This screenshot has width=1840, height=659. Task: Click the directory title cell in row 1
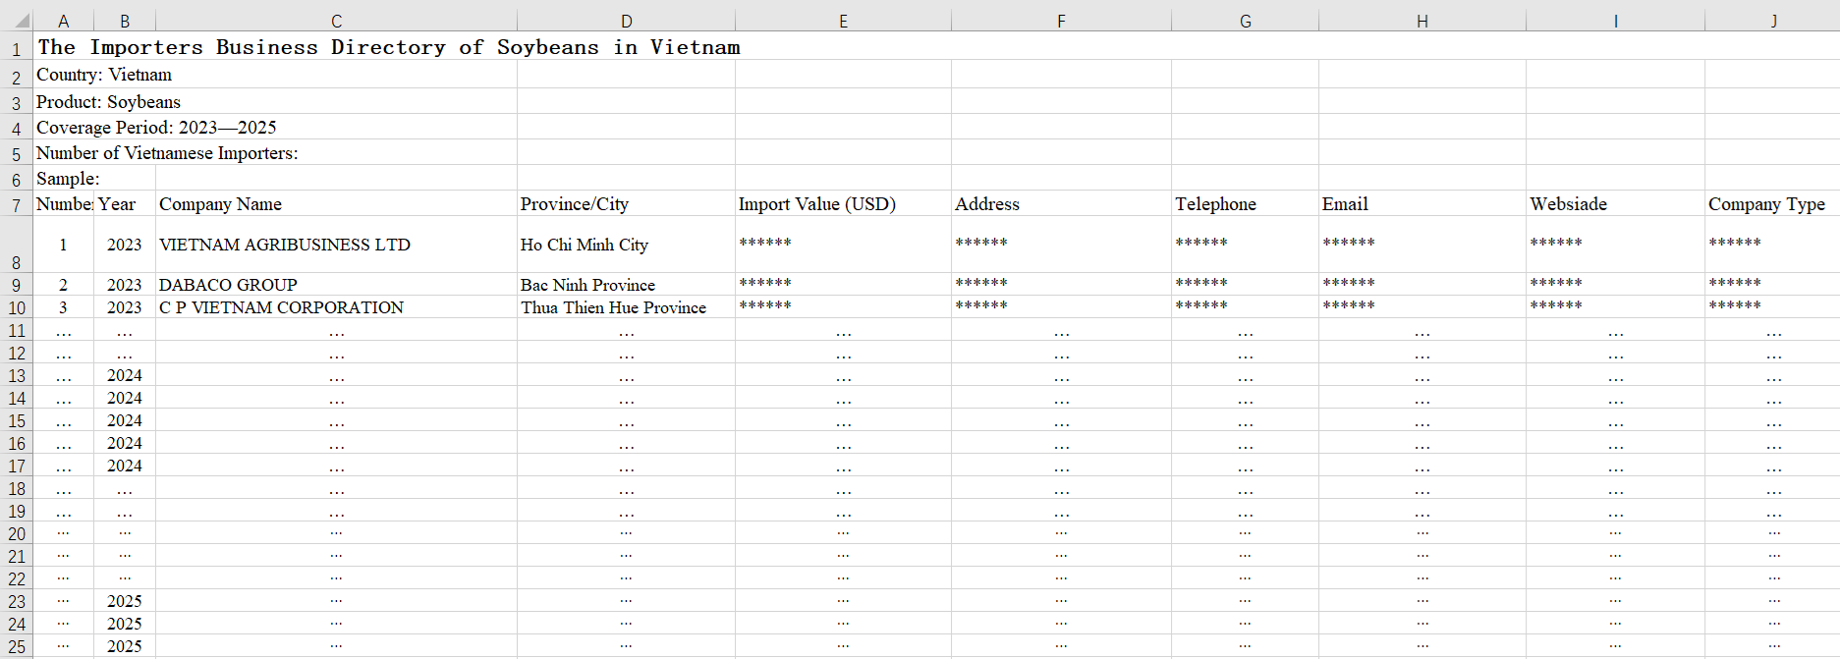(388, 47)
